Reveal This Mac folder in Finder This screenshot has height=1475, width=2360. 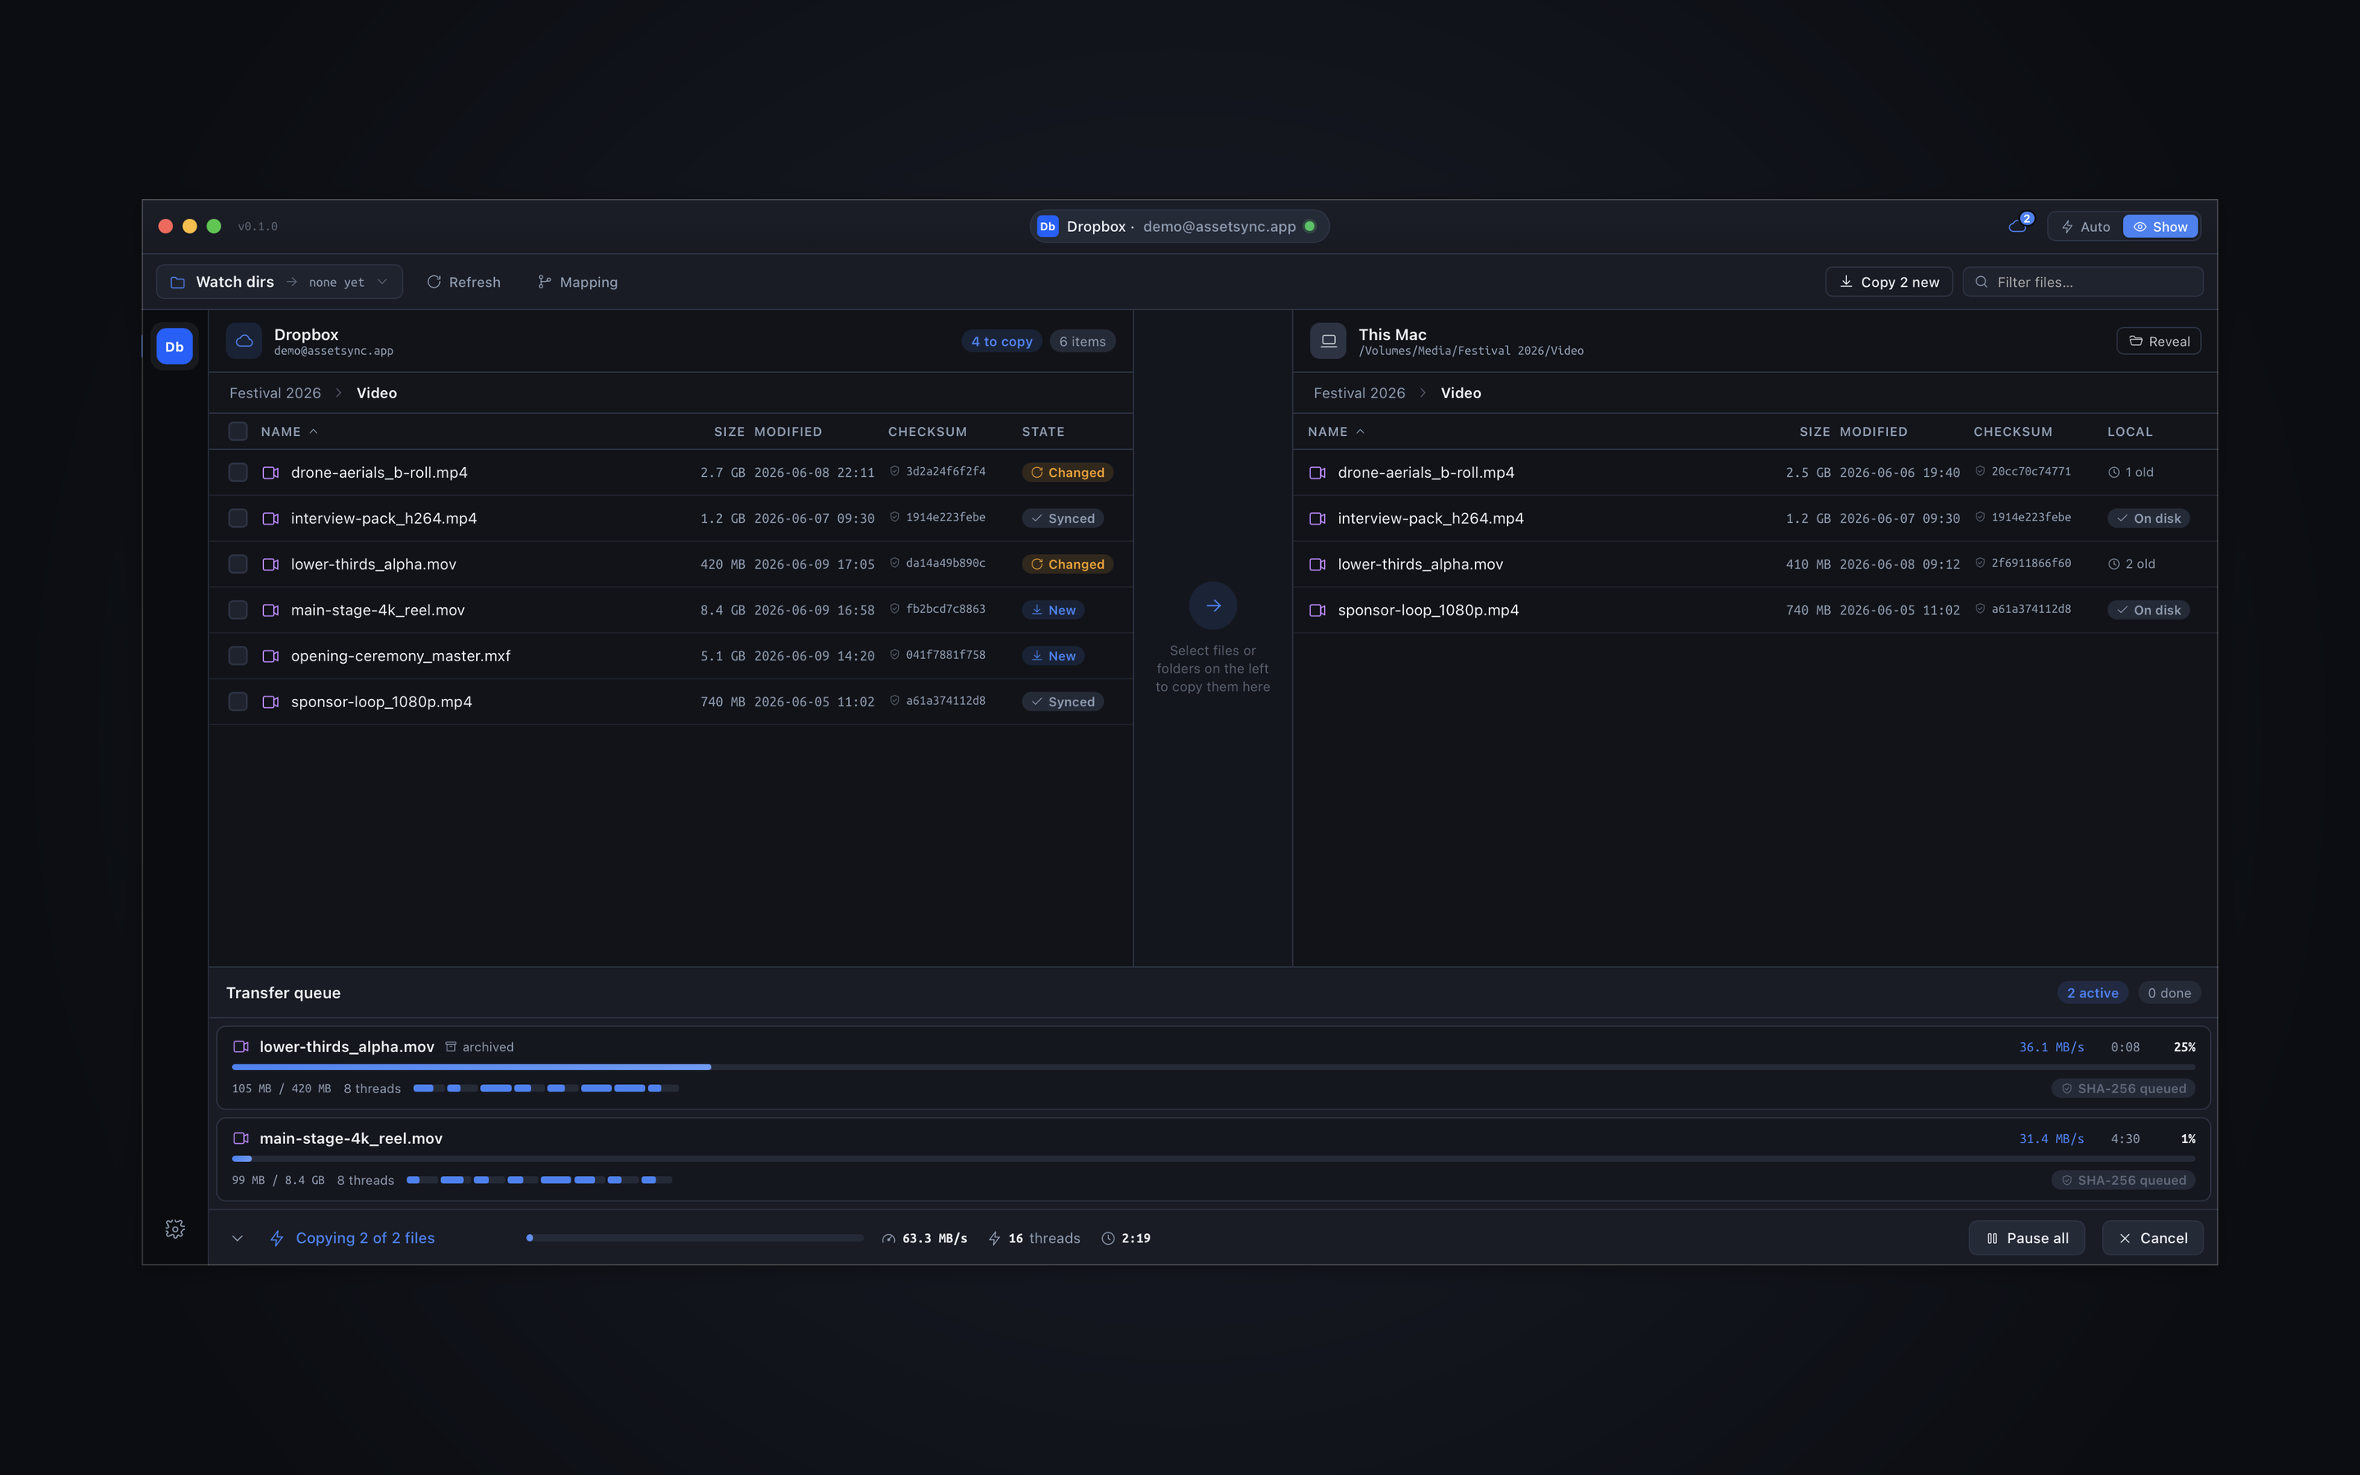pos(2159,342)
